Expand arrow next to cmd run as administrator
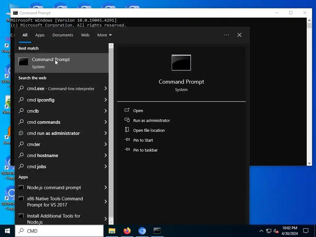 (106, 133)
